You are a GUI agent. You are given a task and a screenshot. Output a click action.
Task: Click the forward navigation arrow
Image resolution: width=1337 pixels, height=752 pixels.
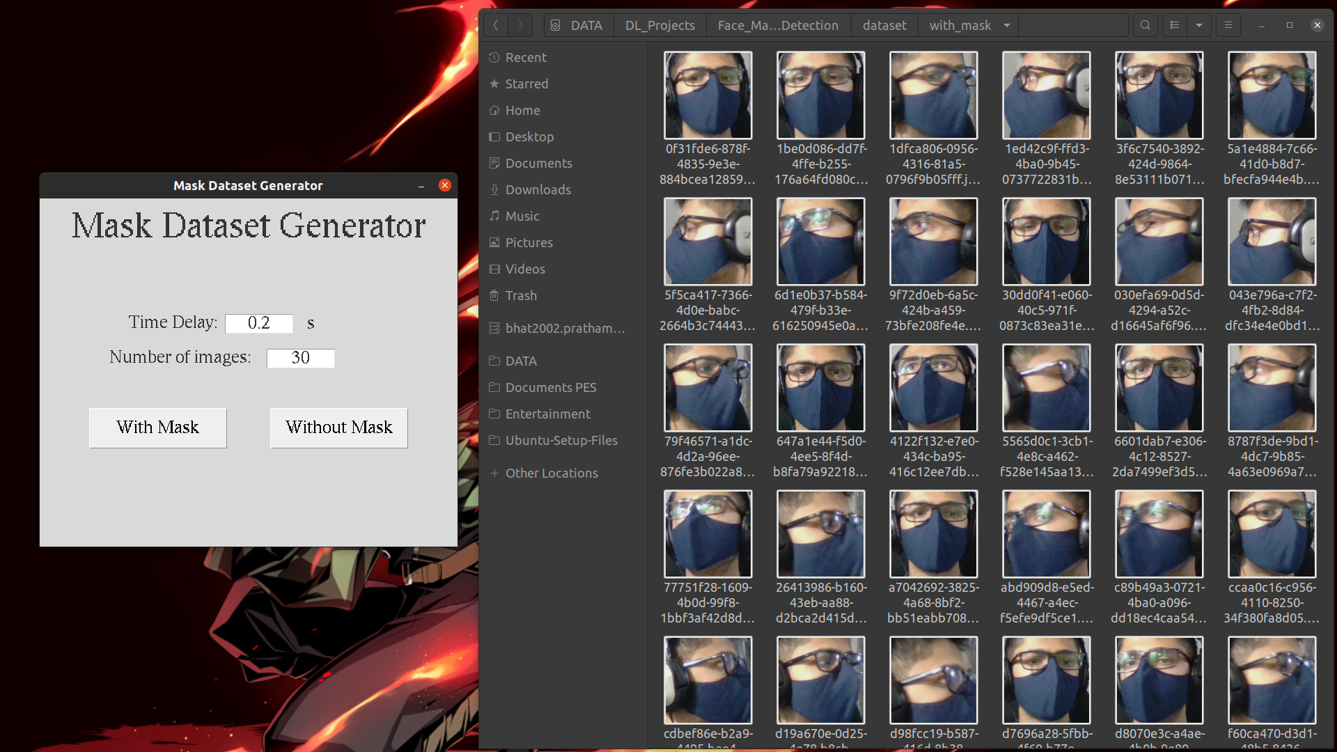click(x=519, y=25)
